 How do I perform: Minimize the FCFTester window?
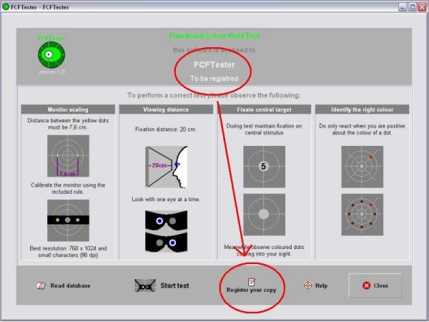pyautogui.click(x=403, y=7)
